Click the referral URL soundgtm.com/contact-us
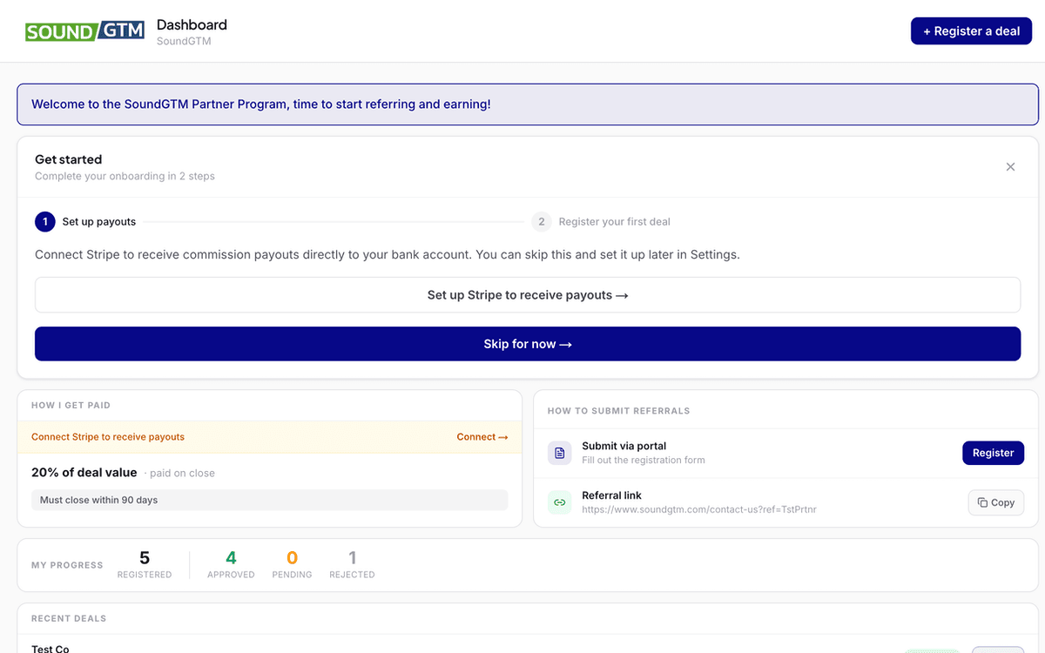 (699, 509)
